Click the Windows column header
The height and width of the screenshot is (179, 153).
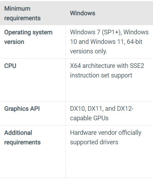click(x=83, y=13)
